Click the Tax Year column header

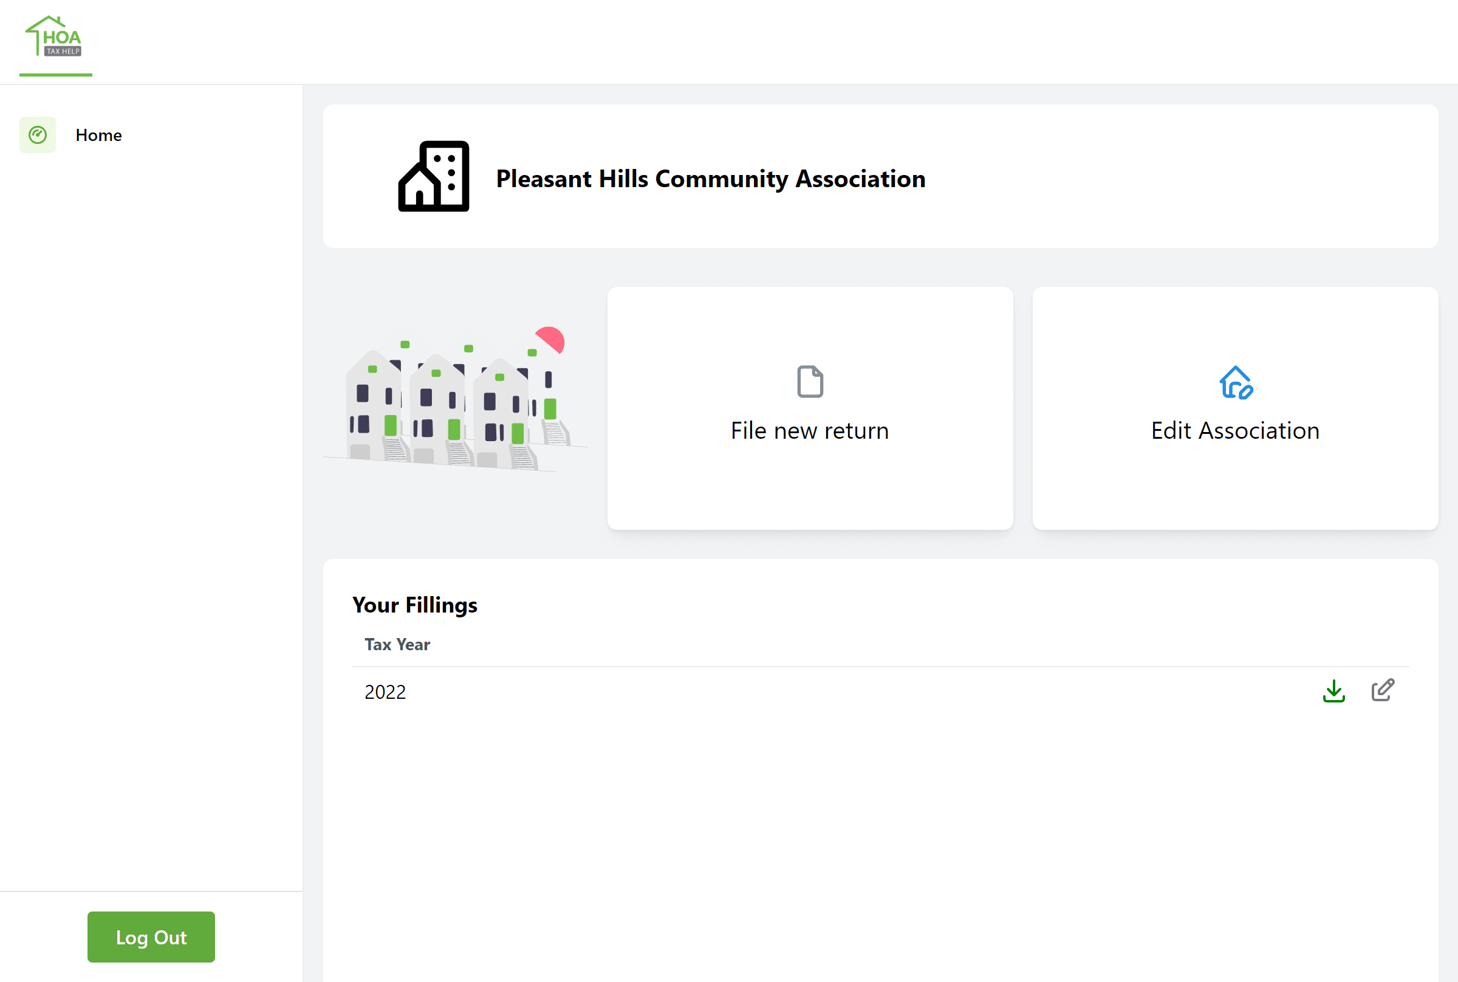point(397,644)
